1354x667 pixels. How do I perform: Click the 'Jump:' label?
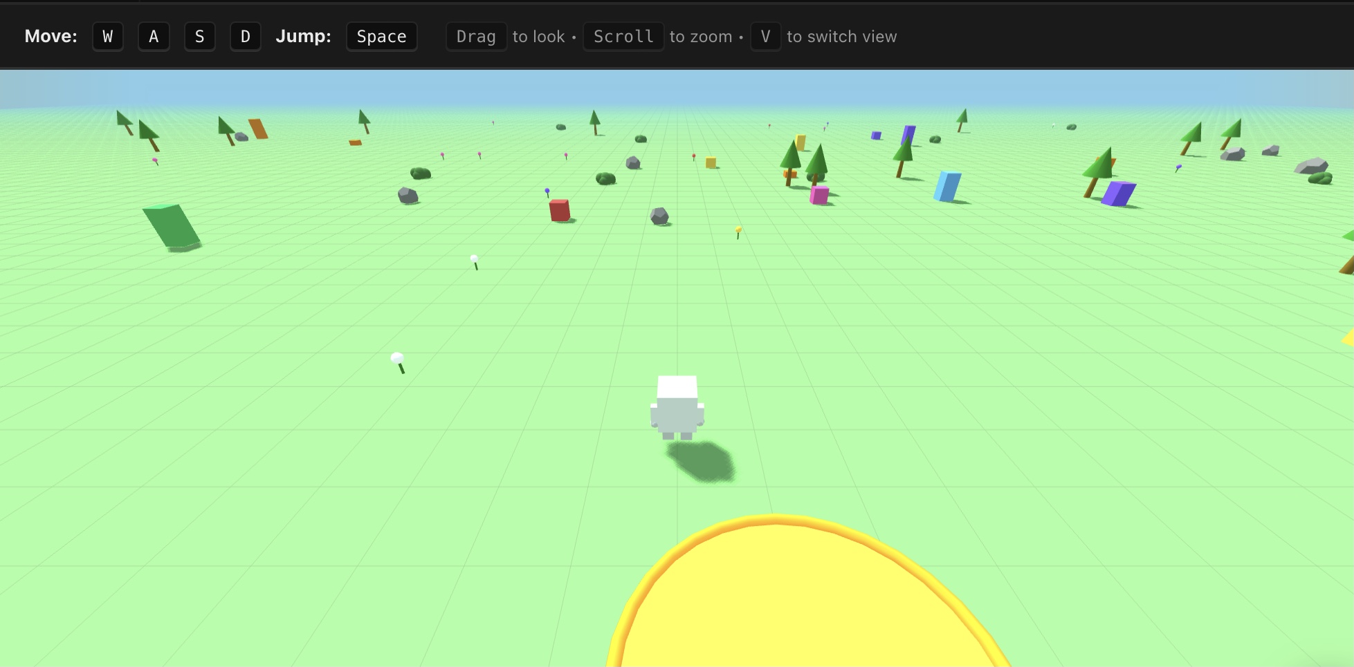point(303,37)
